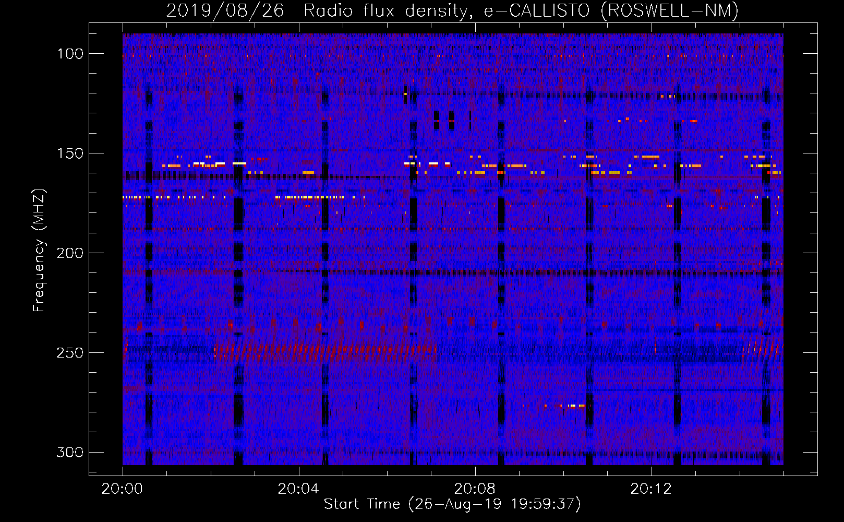
Task: Click the 150 frequency tick label
Action: (x=70, y=153)
